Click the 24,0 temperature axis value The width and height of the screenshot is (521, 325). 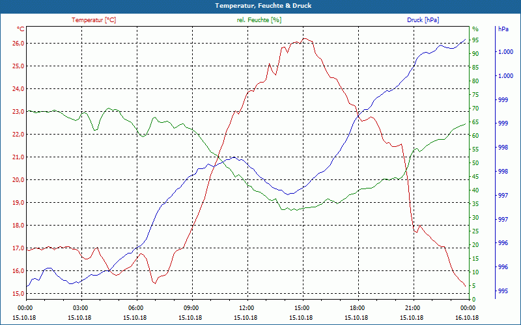click(x=19, y=89)
